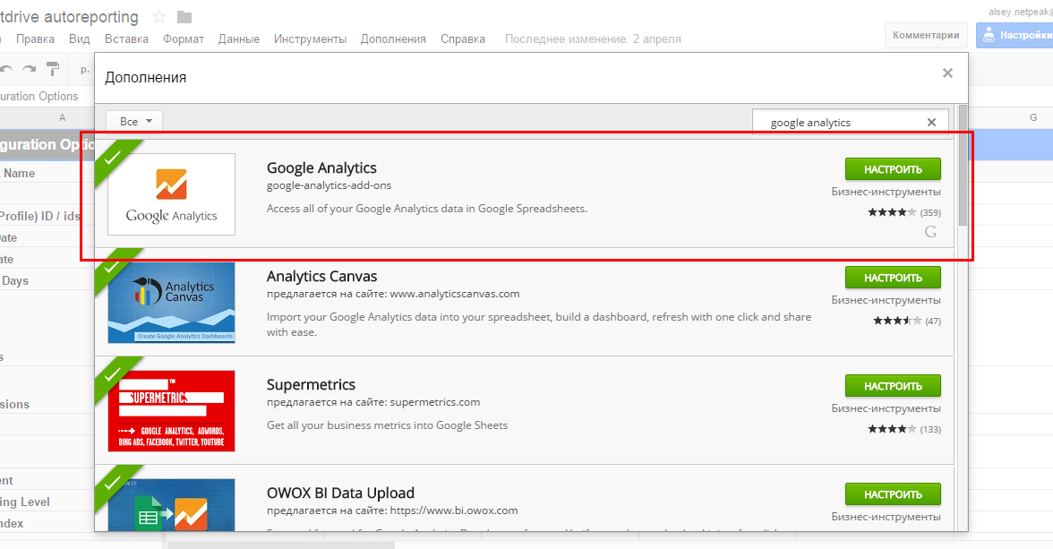Click НАСТРОИТЬ for Supermetrics

coord(893,386)
